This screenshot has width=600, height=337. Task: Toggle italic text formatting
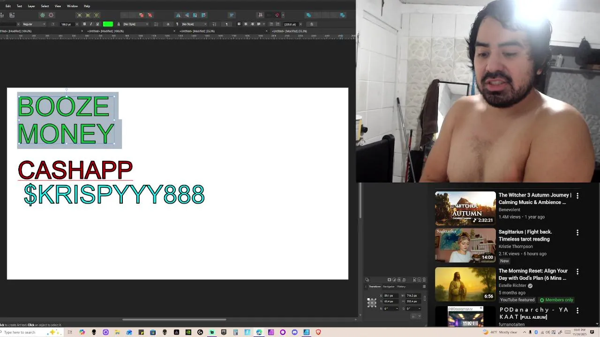(x=91, y=24)
